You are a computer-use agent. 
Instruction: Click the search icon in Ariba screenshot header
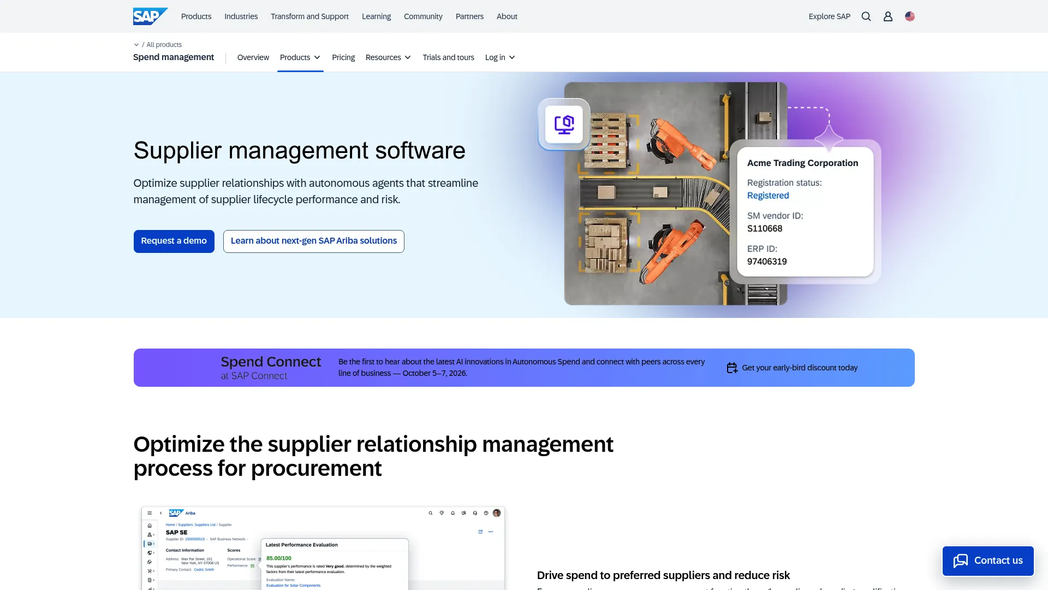point(431,513)
